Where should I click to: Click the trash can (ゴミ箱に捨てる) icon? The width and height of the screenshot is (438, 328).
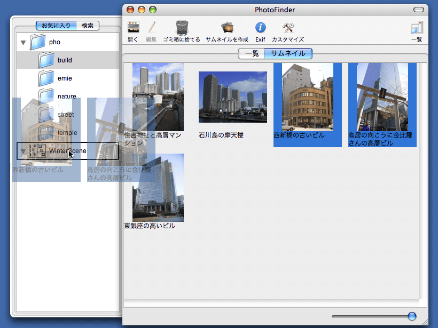click(182, 28)
